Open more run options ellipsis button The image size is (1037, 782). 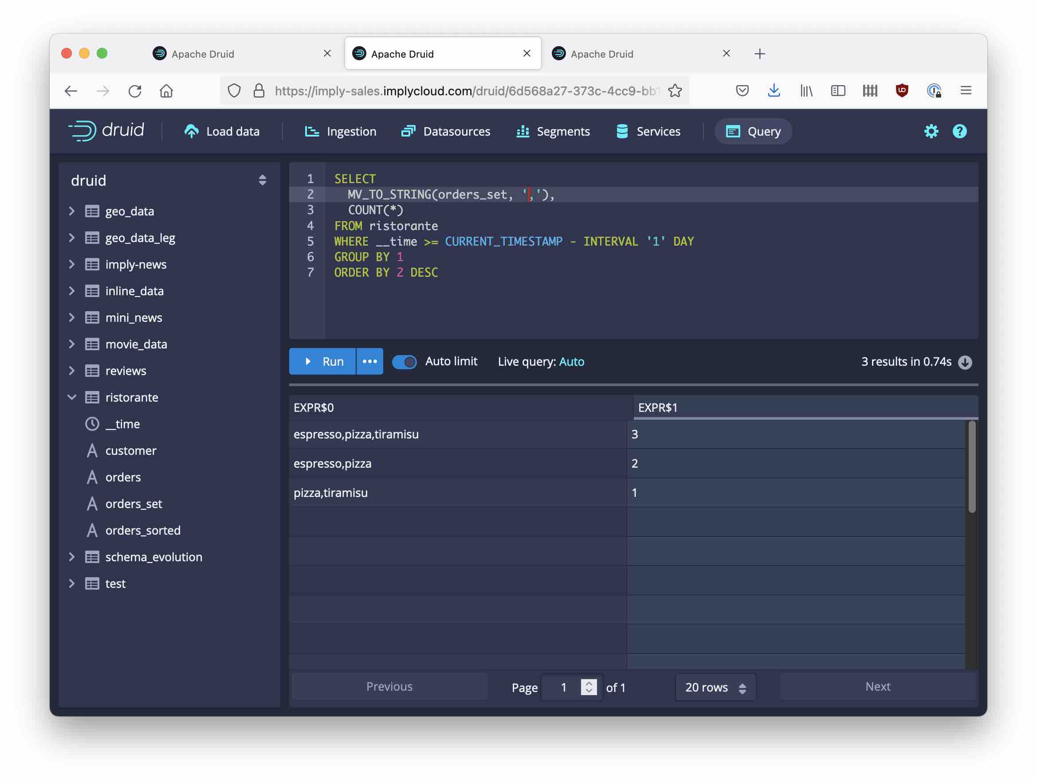[369, 361]
